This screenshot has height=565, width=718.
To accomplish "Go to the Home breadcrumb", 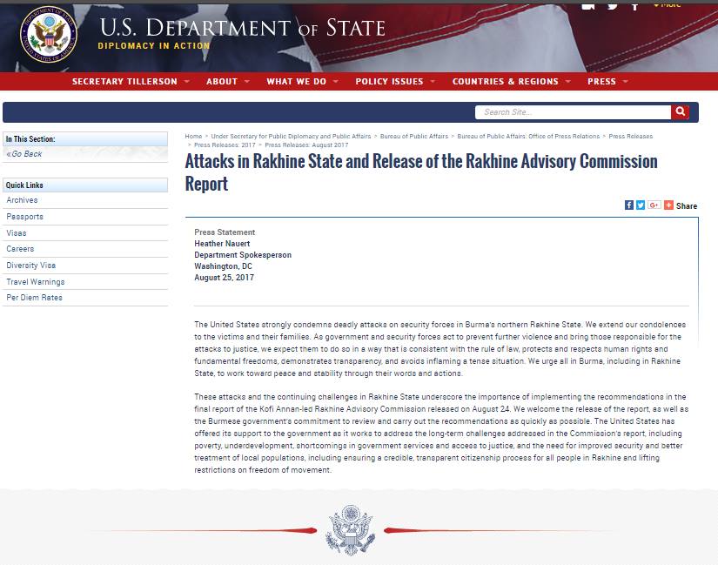I will coord(193,136).
